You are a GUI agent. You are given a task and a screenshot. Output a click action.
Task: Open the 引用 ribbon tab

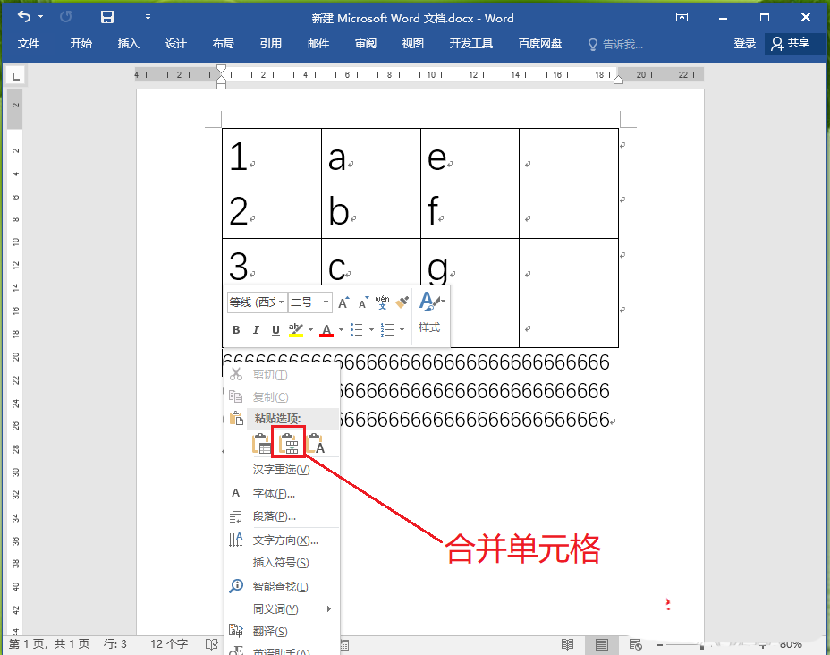(x=270, y=44)
